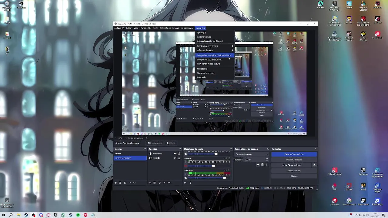Open the Herramientas menu
This screenshot has height=218, width=388.
(x=187, y=28)
